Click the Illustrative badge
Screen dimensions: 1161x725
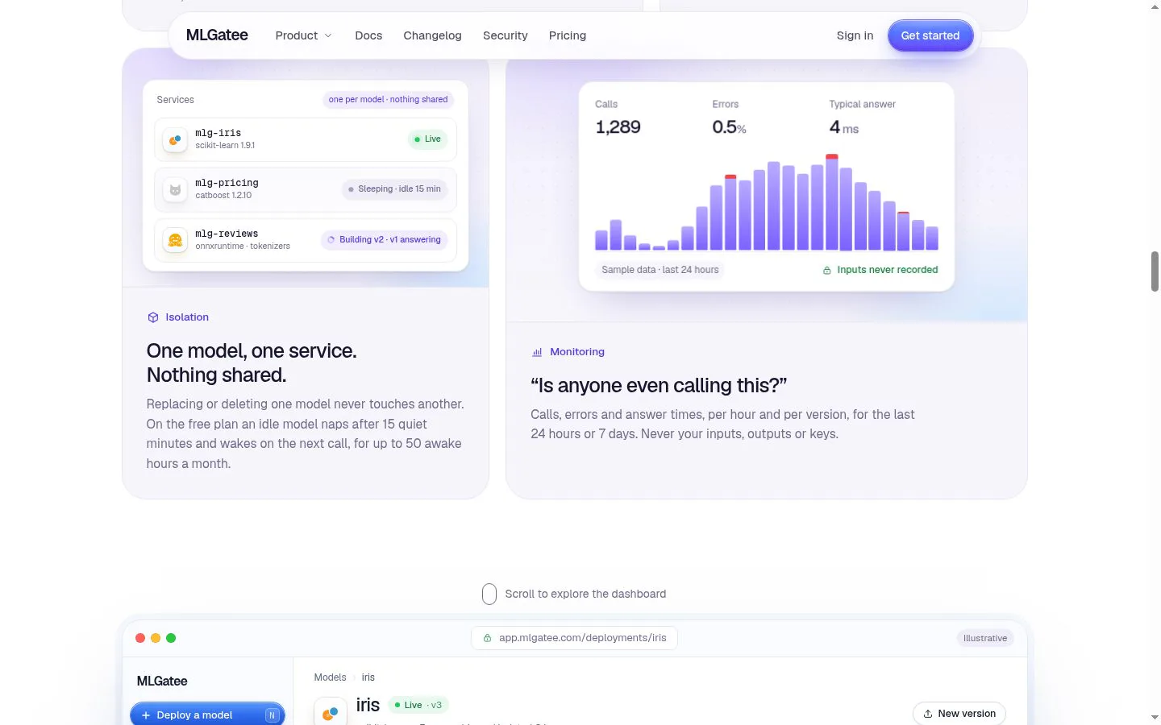point(985,638)
